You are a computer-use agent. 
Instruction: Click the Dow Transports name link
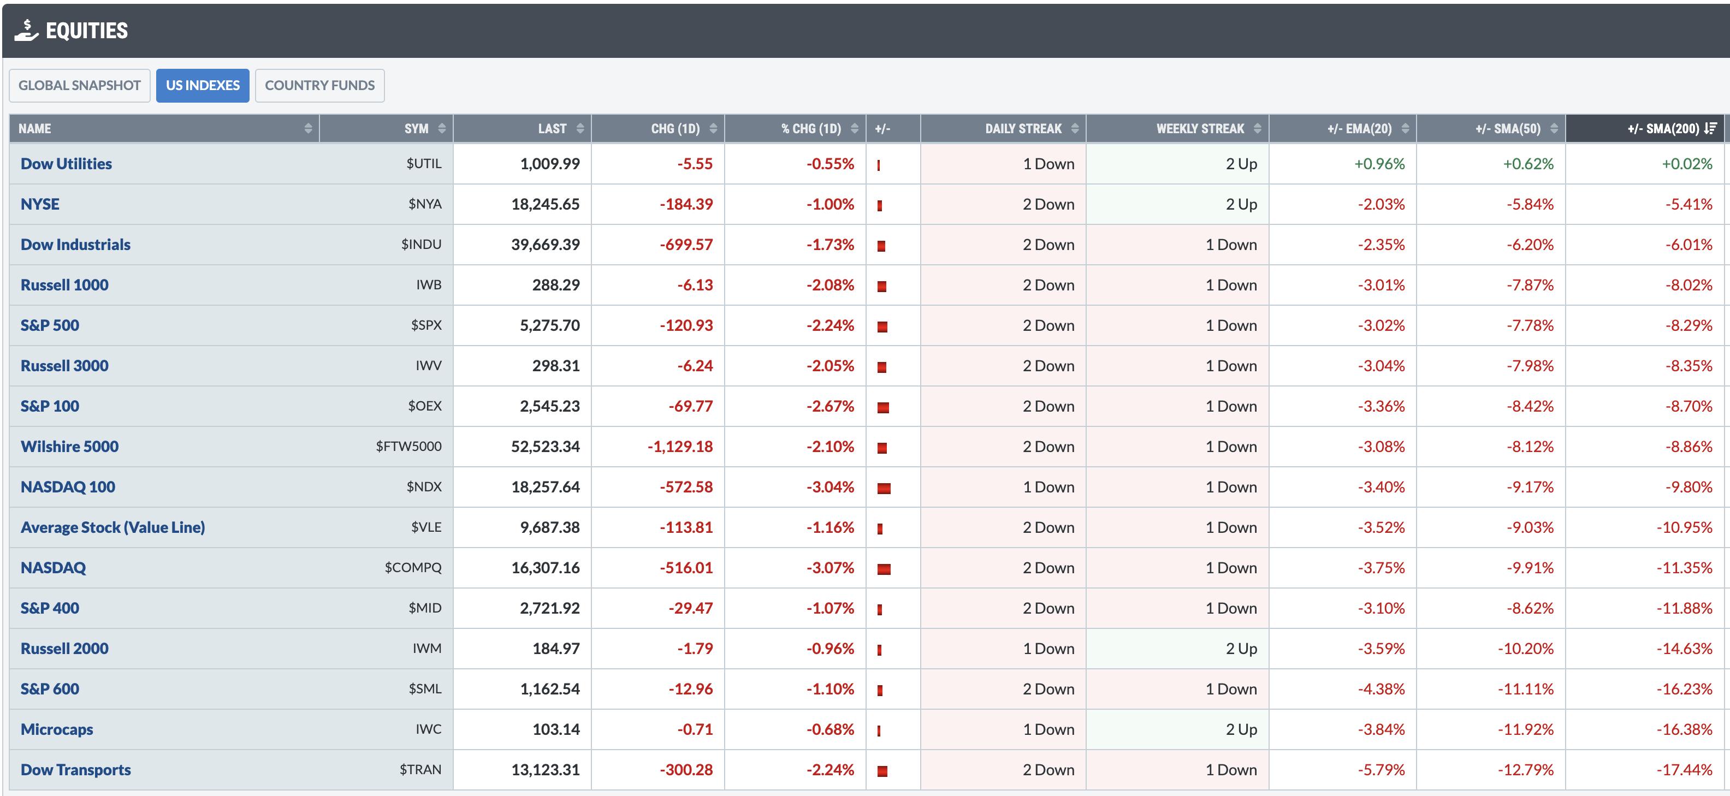point(75,770)
